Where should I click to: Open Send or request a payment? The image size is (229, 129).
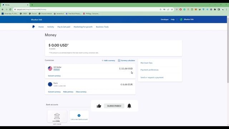click(152, 77)
